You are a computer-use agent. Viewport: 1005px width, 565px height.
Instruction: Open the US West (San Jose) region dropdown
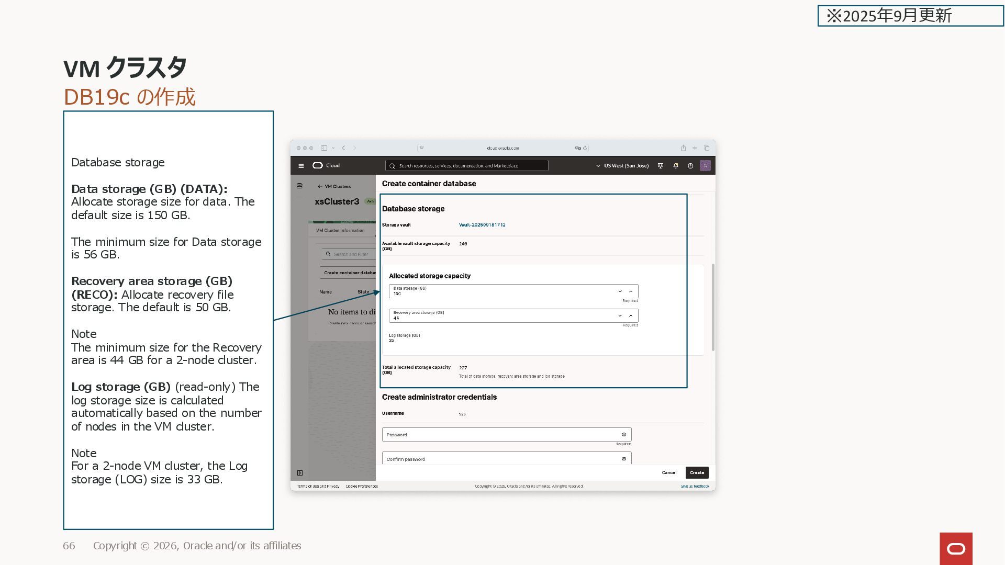point(622,166)
